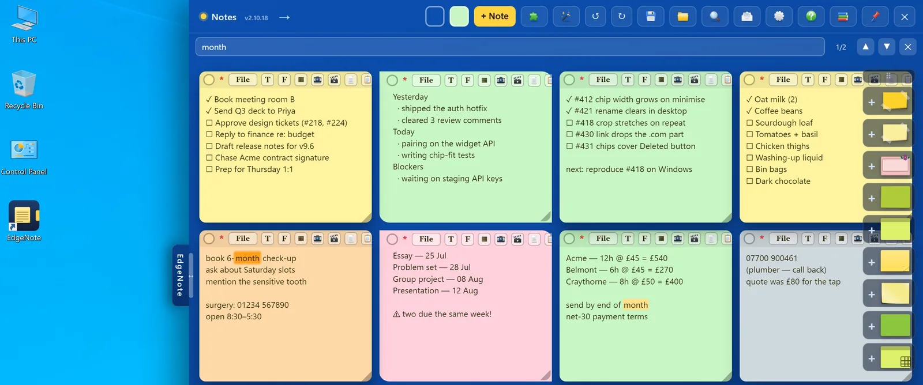Image resolution: width=923 pixels, height=385 pixels.
Task: Add the green table-grid note at the palette bottom
Action: coord(887,358)
